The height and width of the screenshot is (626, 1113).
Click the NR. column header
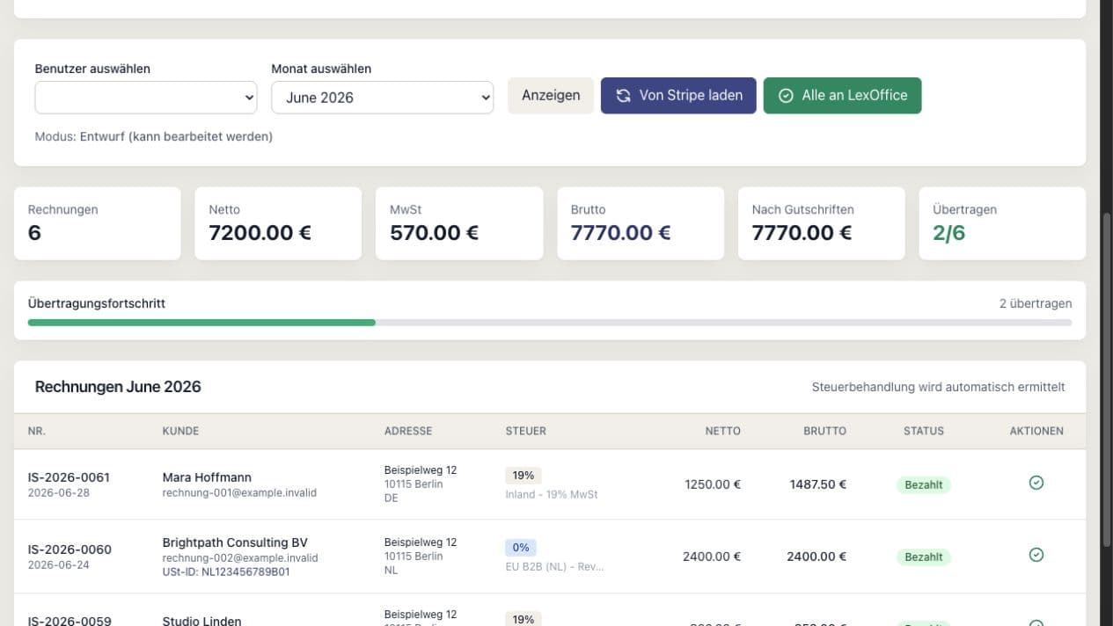[37, 432]
